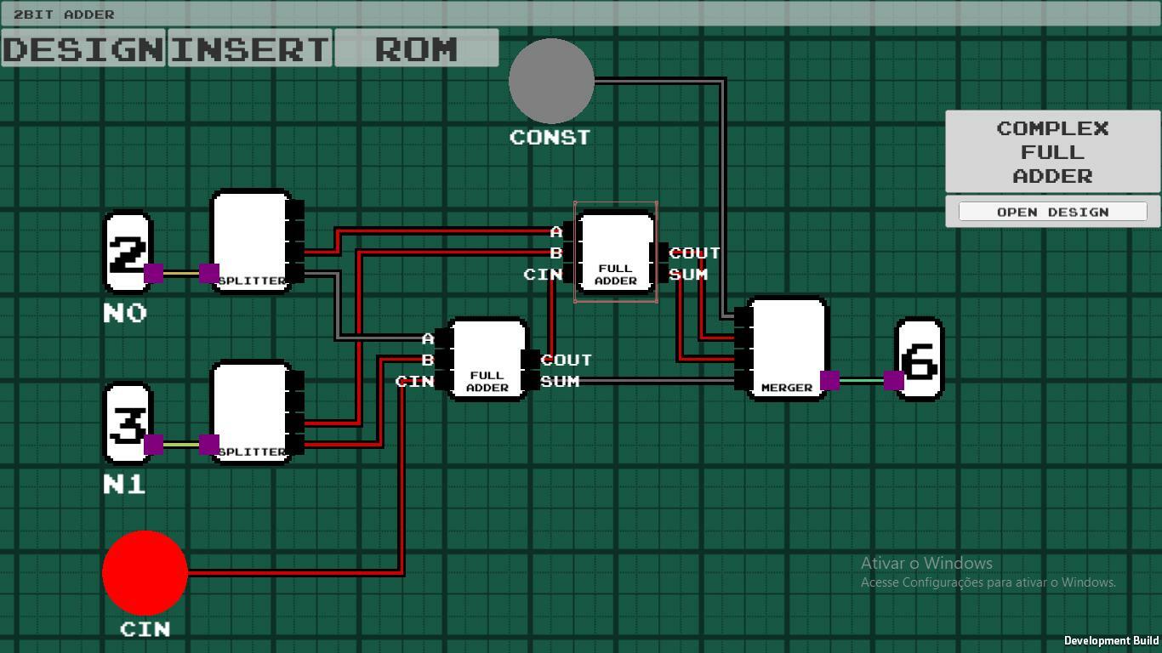This screenshot has width=1162, height=653.
Task: Click the SUM pin of lower full adder
Action: click(x=533, y=381)
